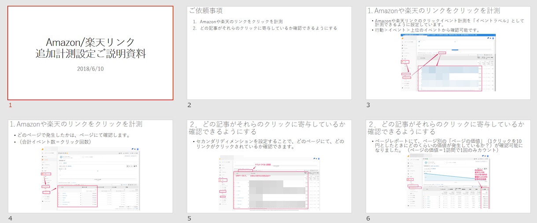
Task: Click slide number label 6
Action: point(368,219)
